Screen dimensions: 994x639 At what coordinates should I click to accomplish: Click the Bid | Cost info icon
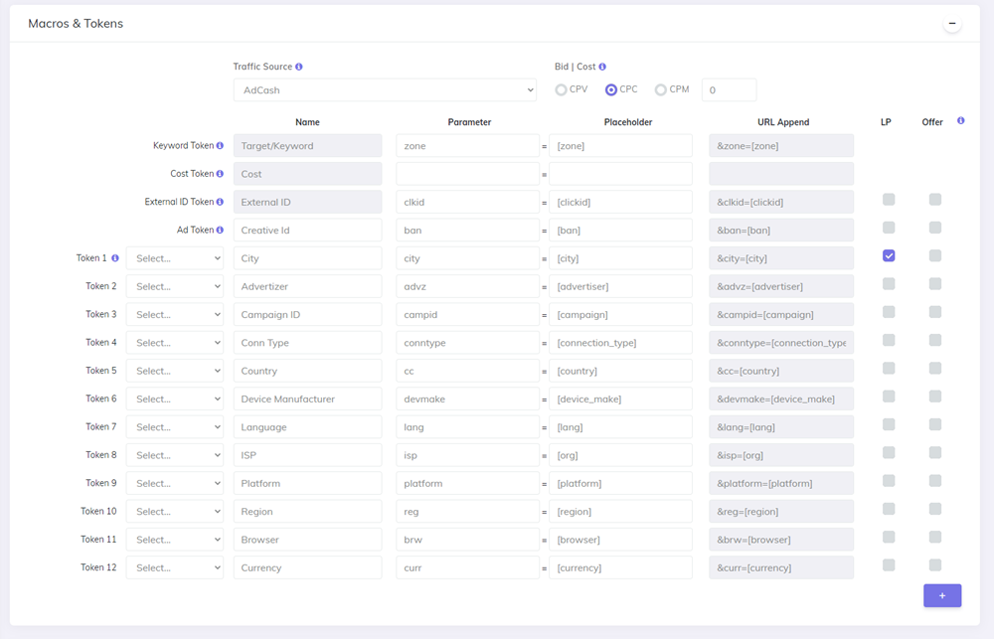point(600,68)
